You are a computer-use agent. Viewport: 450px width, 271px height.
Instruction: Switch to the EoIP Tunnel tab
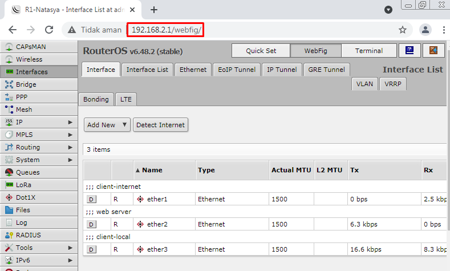coord(237,70)
